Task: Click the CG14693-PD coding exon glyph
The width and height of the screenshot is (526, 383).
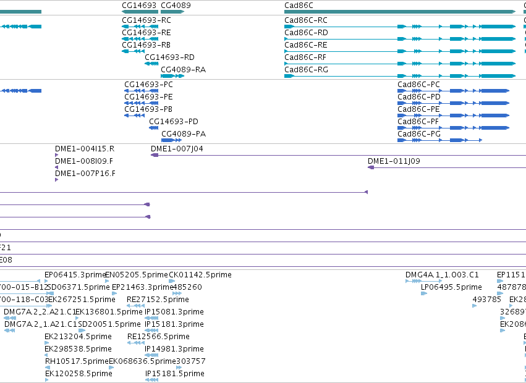Action: 154,128
